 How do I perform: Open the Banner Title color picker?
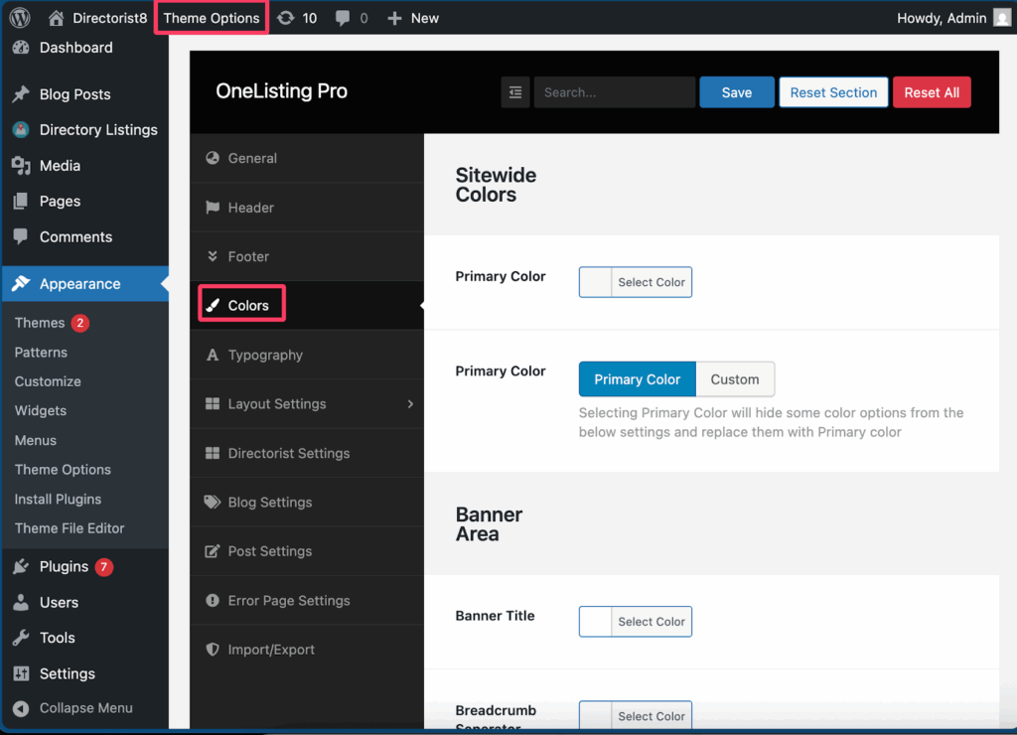[636, 622]
